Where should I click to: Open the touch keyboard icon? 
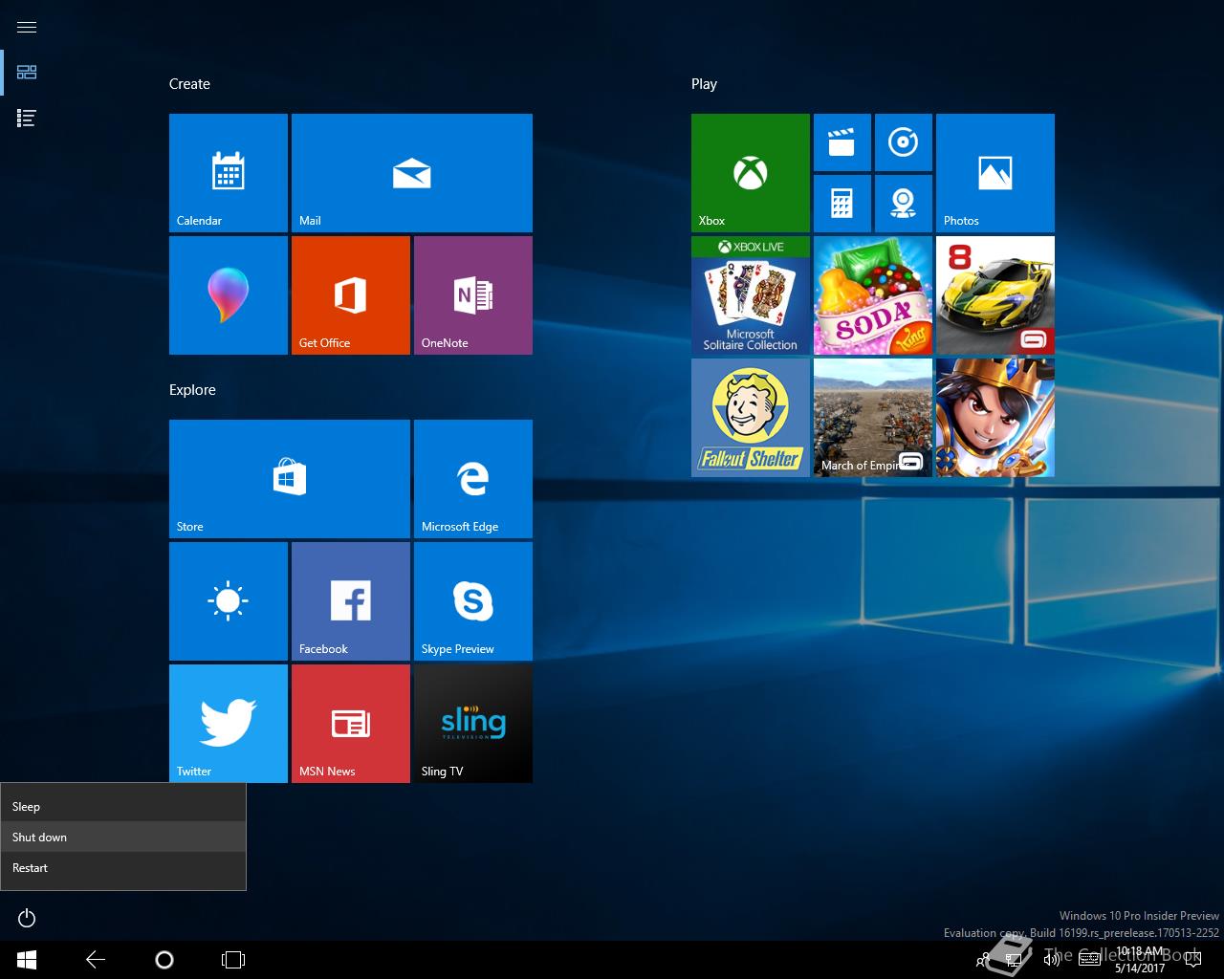[x=1089, y=960]
